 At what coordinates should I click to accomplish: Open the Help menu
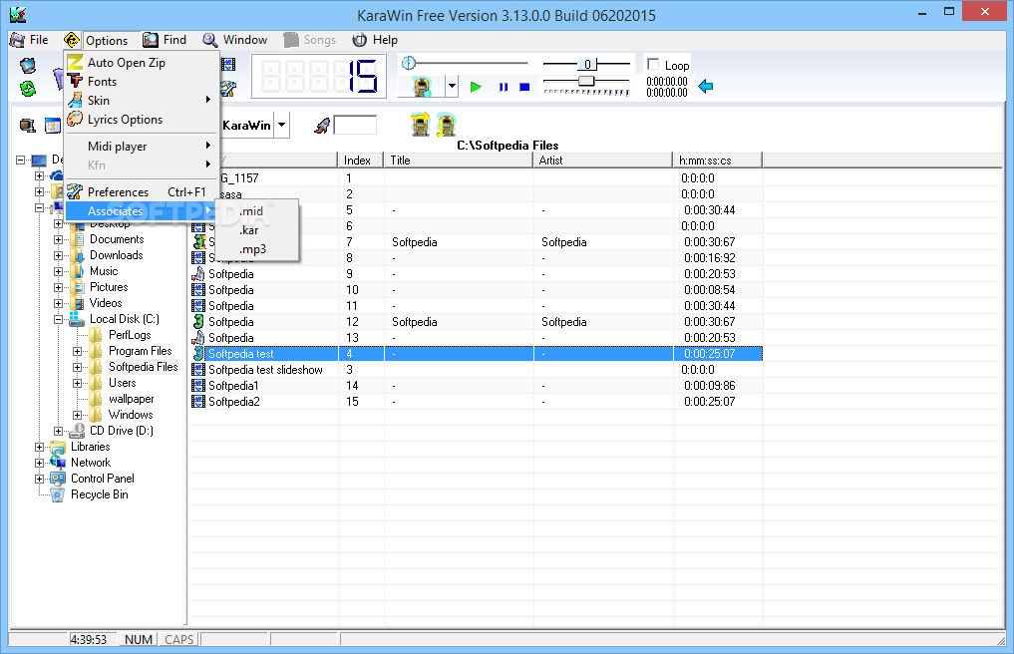click(375, 40)
